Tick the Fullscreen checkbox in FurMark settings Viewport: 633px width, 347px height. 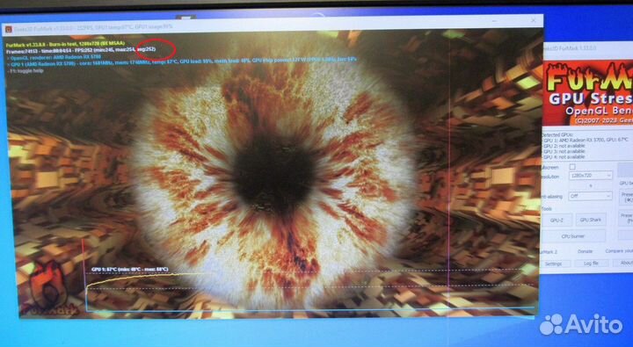tap(572, 167)
